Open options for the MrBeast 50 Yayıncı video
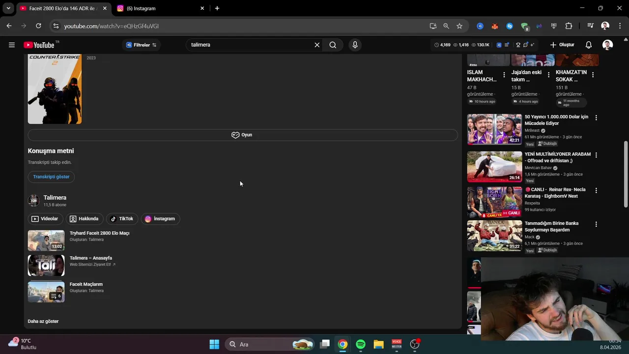The image size is (629, 354). coord(596,118)
